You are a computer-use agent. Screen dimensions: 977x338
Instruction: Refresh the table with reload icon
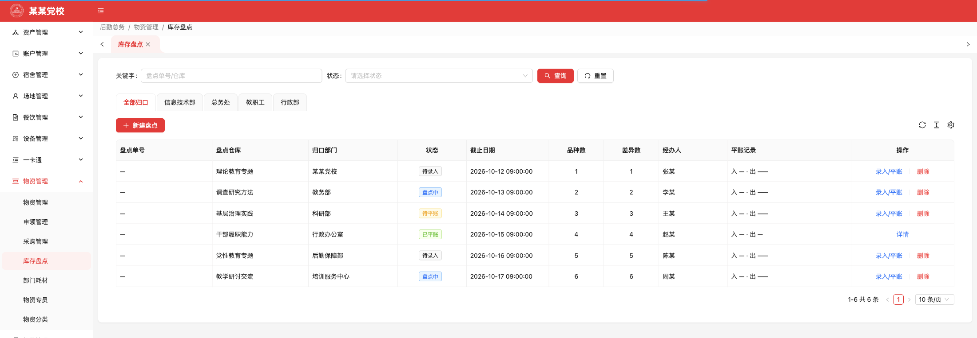(x=922, y=125)
